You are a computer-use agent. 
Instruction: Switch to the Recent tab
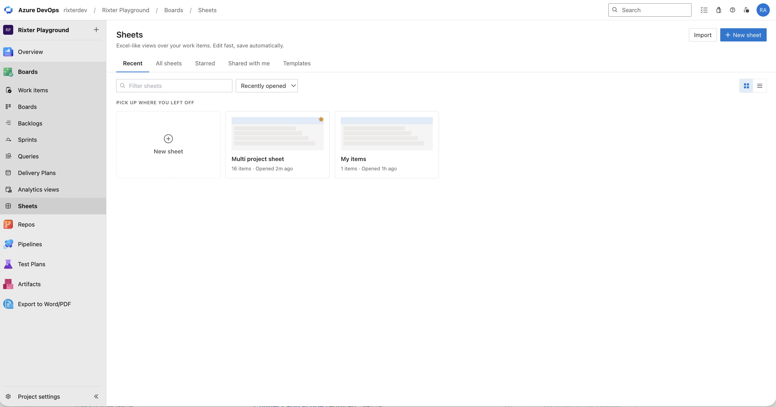133,63
